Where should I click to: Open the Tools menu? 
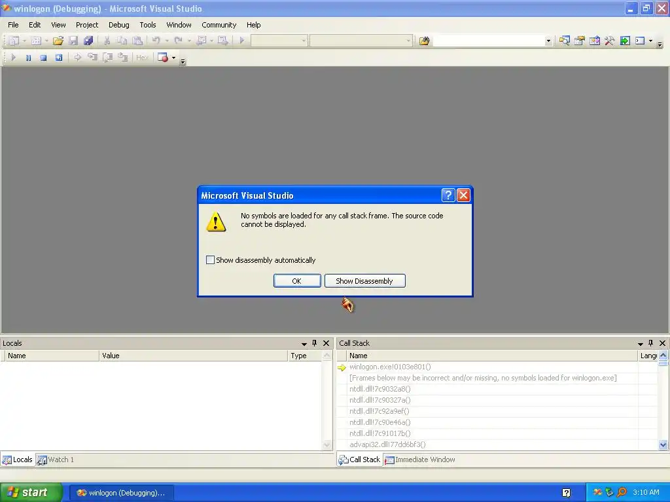pos(148,25)
